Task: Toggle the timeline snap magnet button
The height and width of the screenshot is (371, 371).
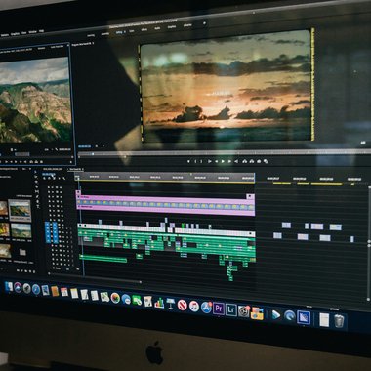Action: (50, 179)
